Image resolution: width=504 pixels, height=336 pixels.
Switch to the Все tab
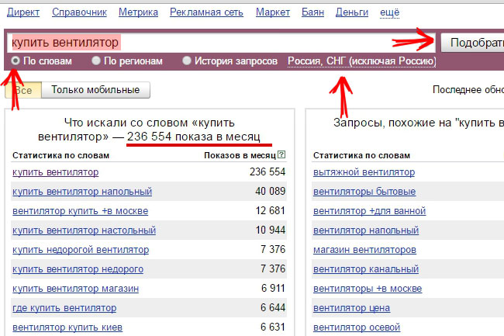pyautogui.click(x=23, y=90)
